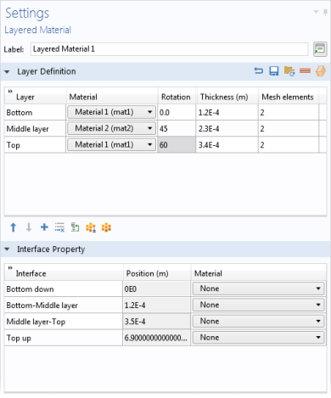
Task: Select the Rotation cell showing 60
Action: [177, 145]
